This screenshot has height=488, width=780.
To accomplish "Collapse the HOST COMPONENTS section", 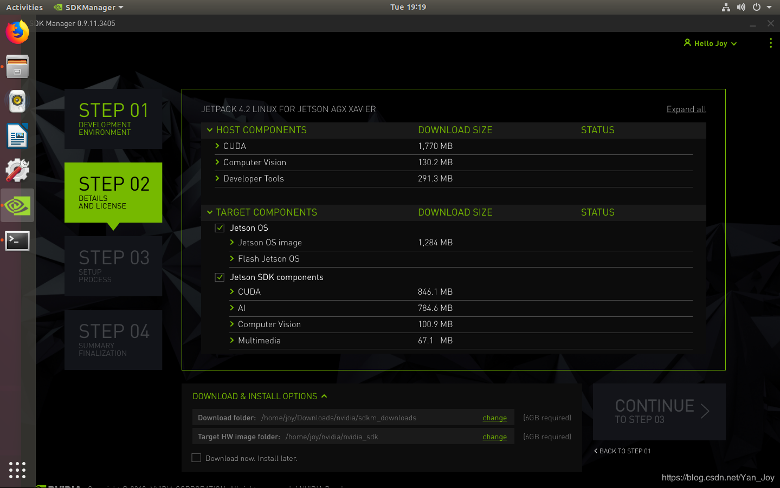I will tap(210, 130).
